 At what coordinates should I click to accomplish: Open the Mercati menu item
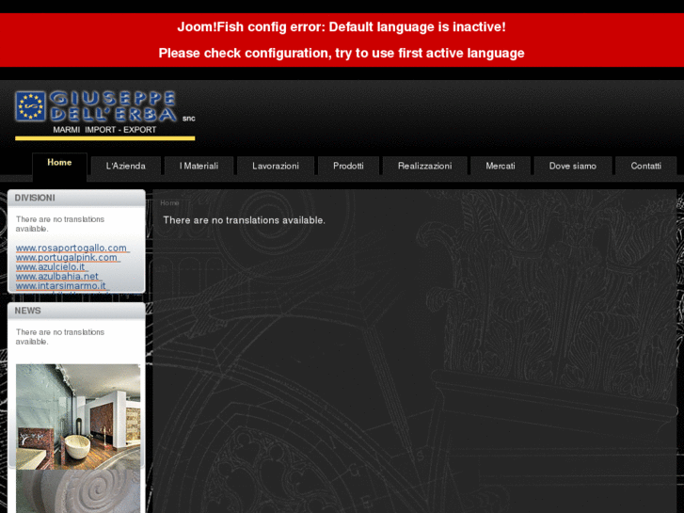tap(501, 166)
